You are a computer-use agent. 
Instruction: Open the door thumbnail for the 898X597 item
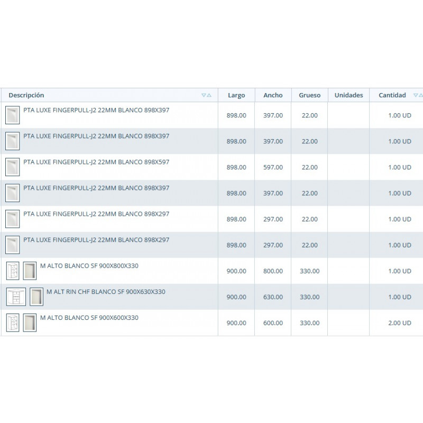point(12,167)
